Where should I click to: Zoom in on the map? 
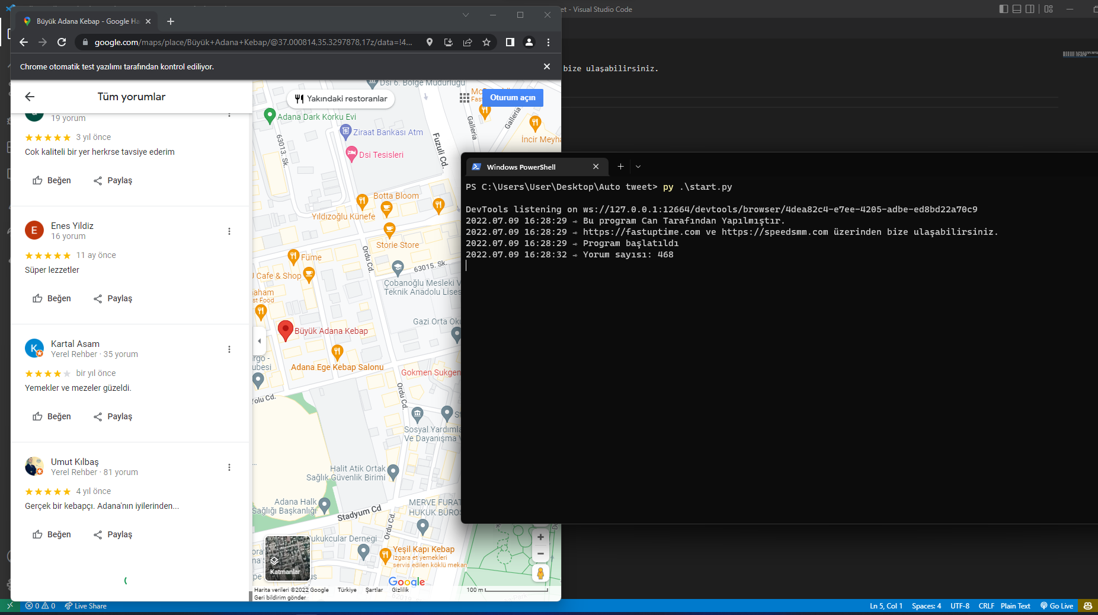[540, 537]
